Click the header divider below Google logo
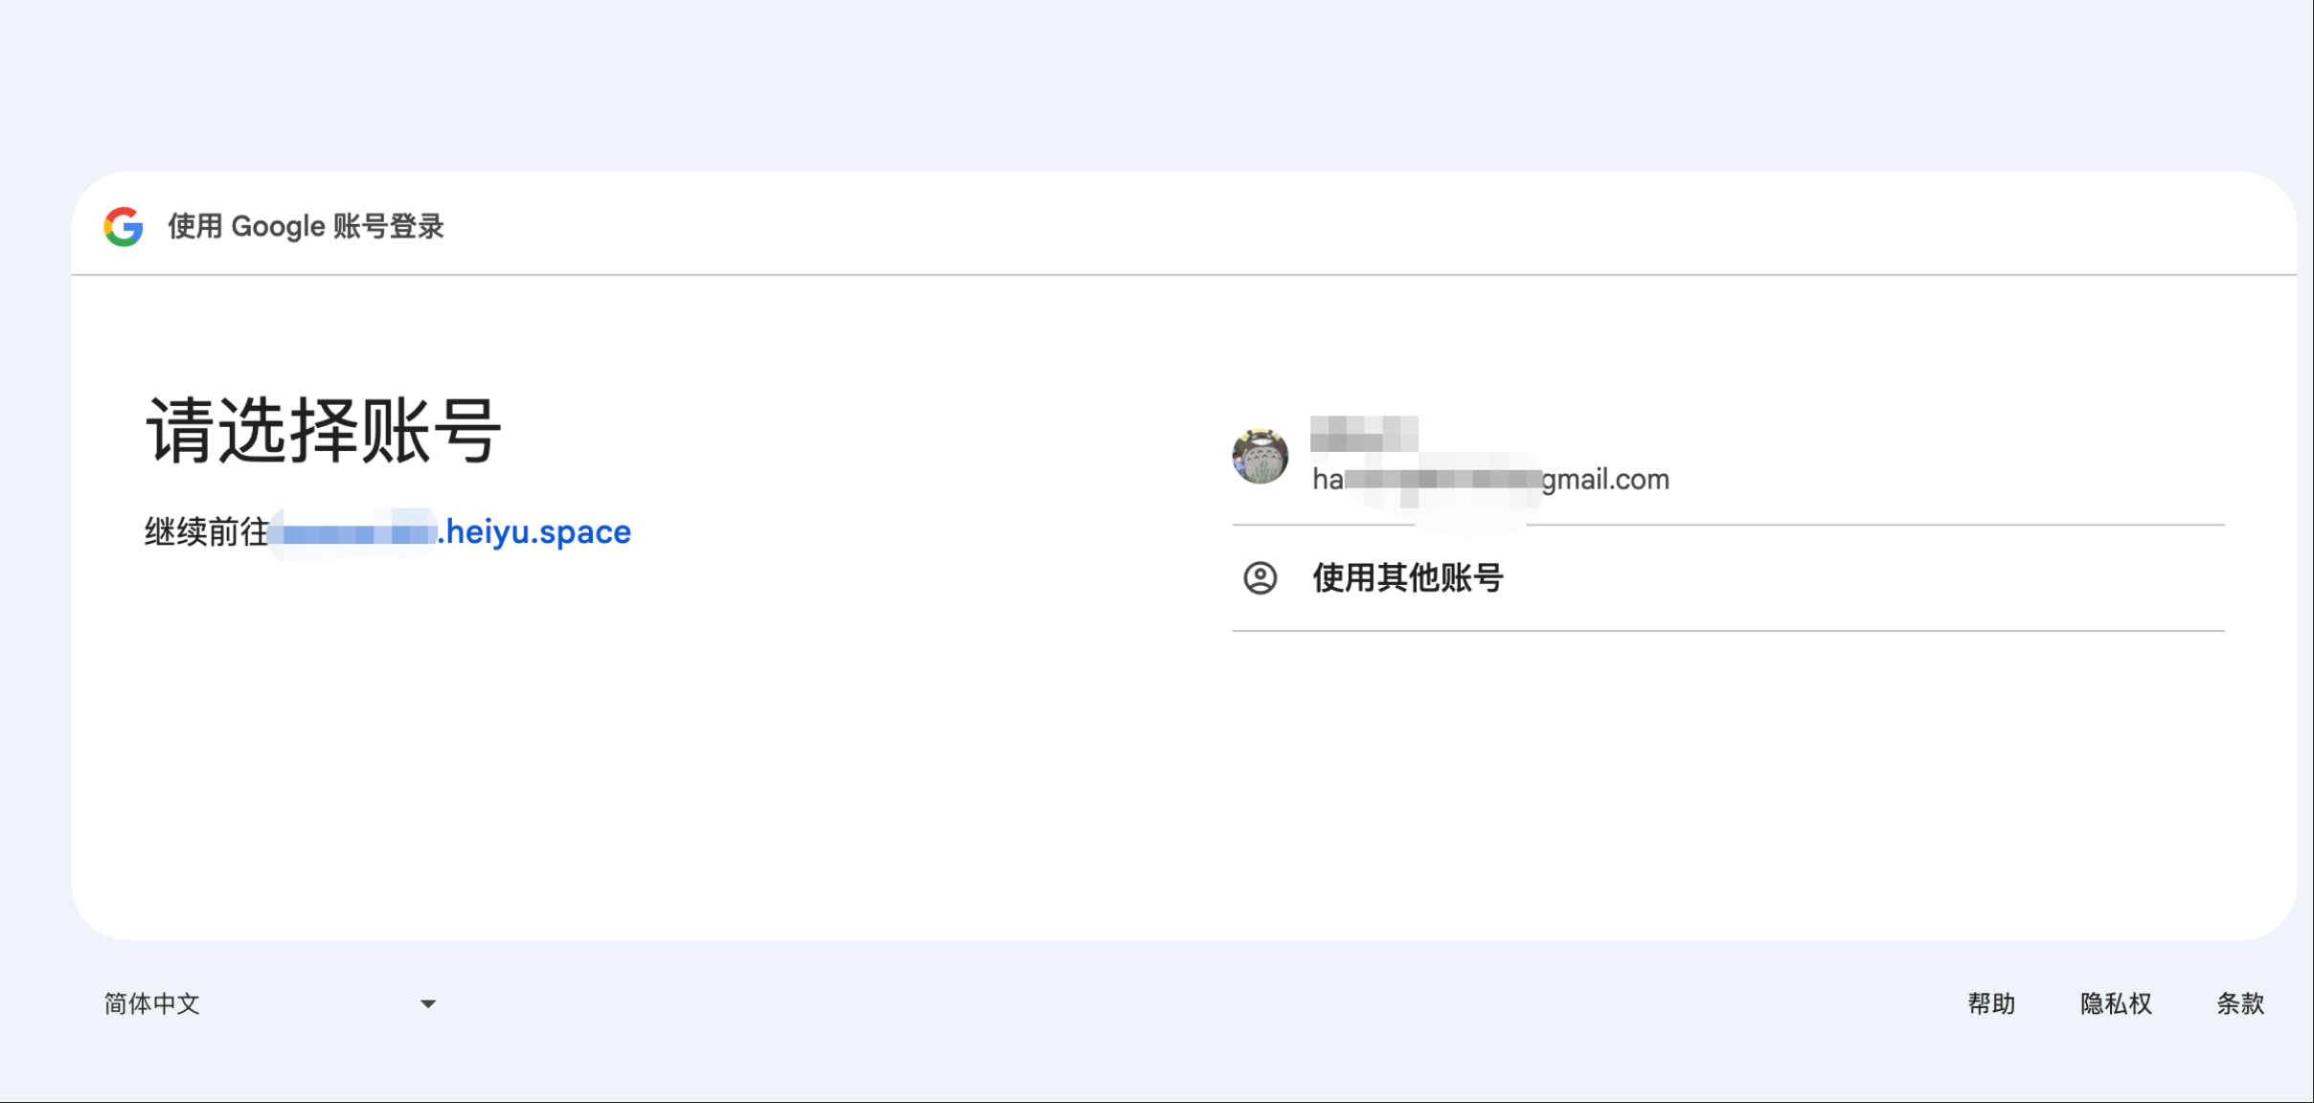Viewport: 2314px width, 1103px height. 1184,275
